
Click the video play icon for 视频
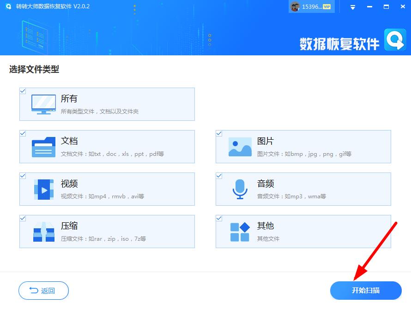(x=44, y=190)
